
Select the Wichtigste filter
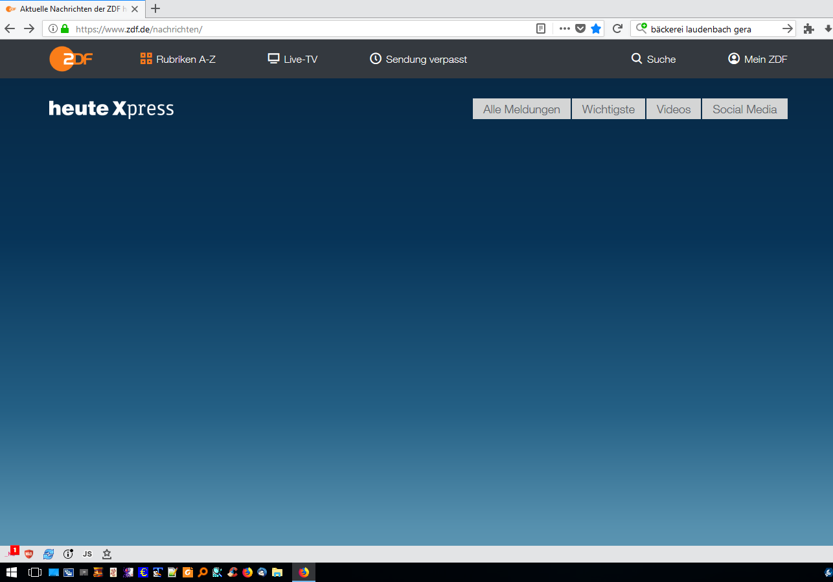pos(608,109)
